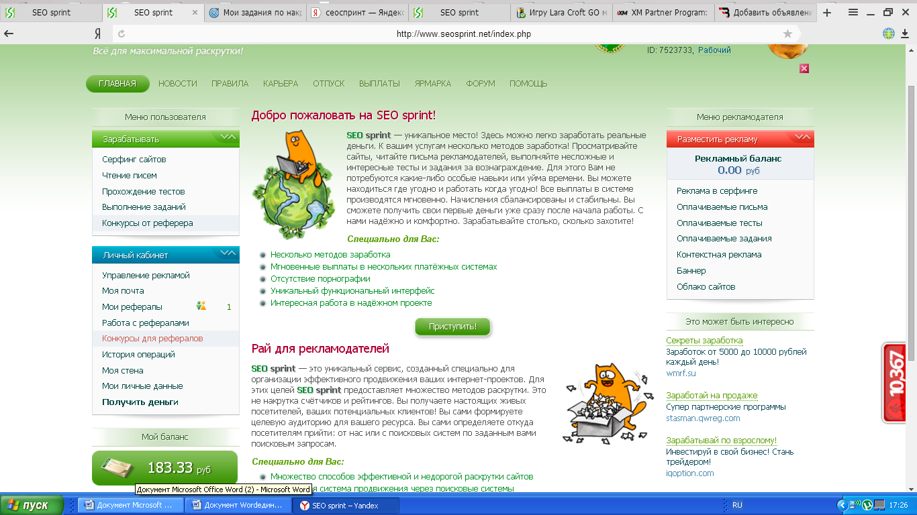The height and width of the screenshot is (515, 917).
Task: Open the Yandex browser hamburger menu
Action: click(x=853, y=12)
